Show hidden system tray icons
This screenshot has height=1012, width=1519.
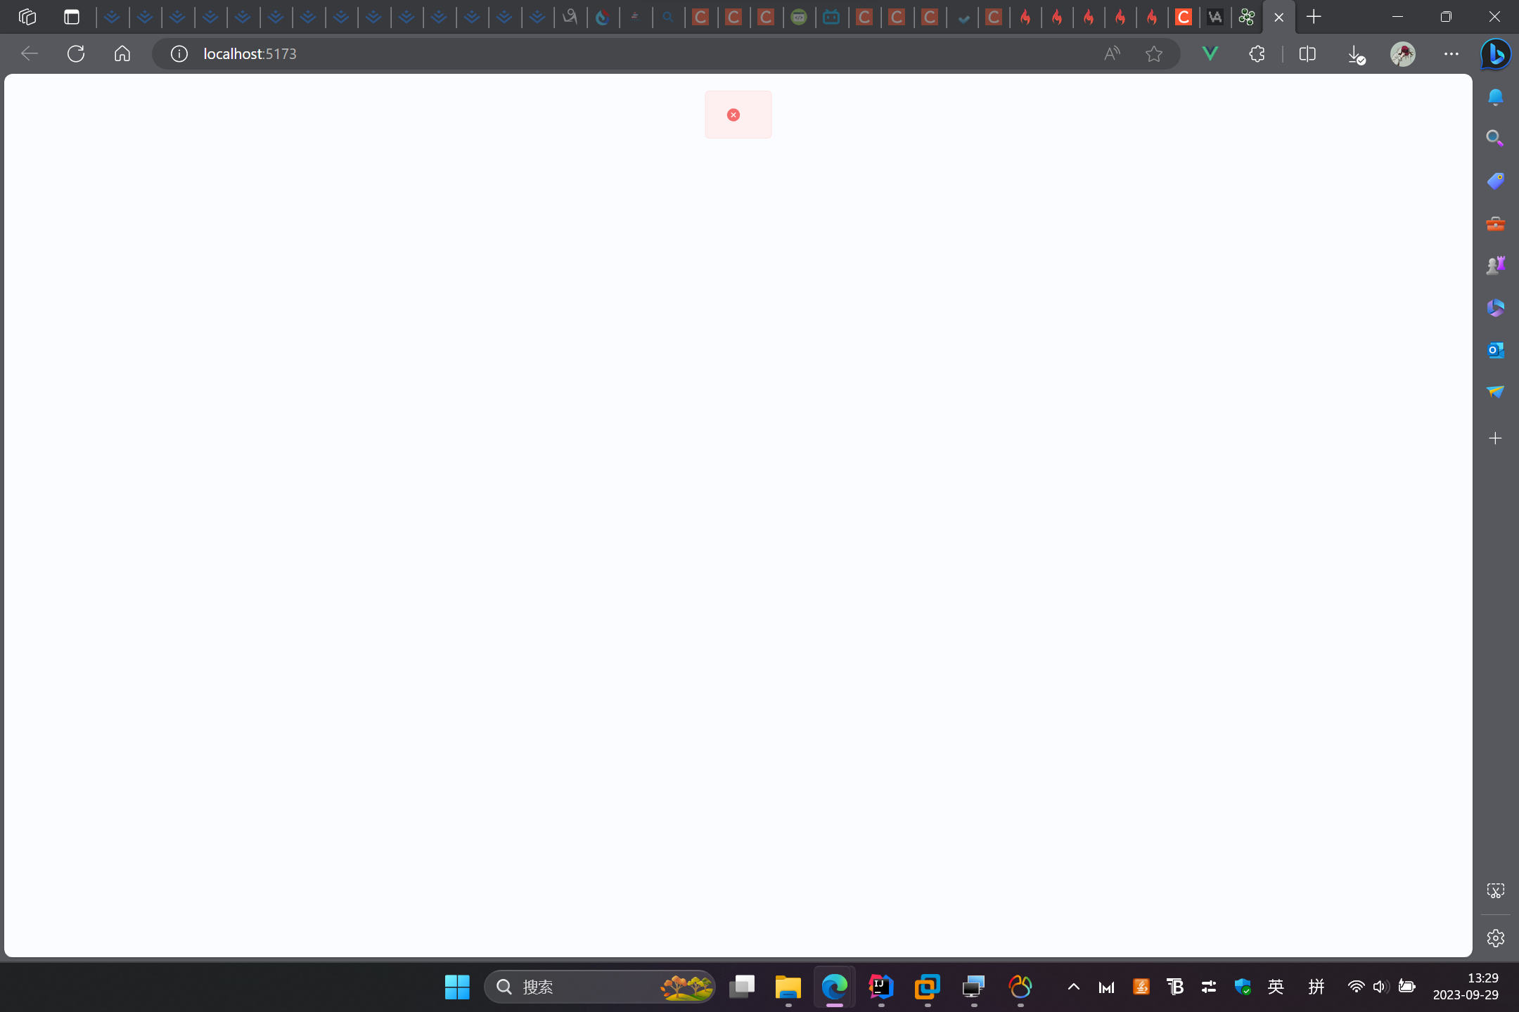pyautogui.click(x=1073, y=987)
